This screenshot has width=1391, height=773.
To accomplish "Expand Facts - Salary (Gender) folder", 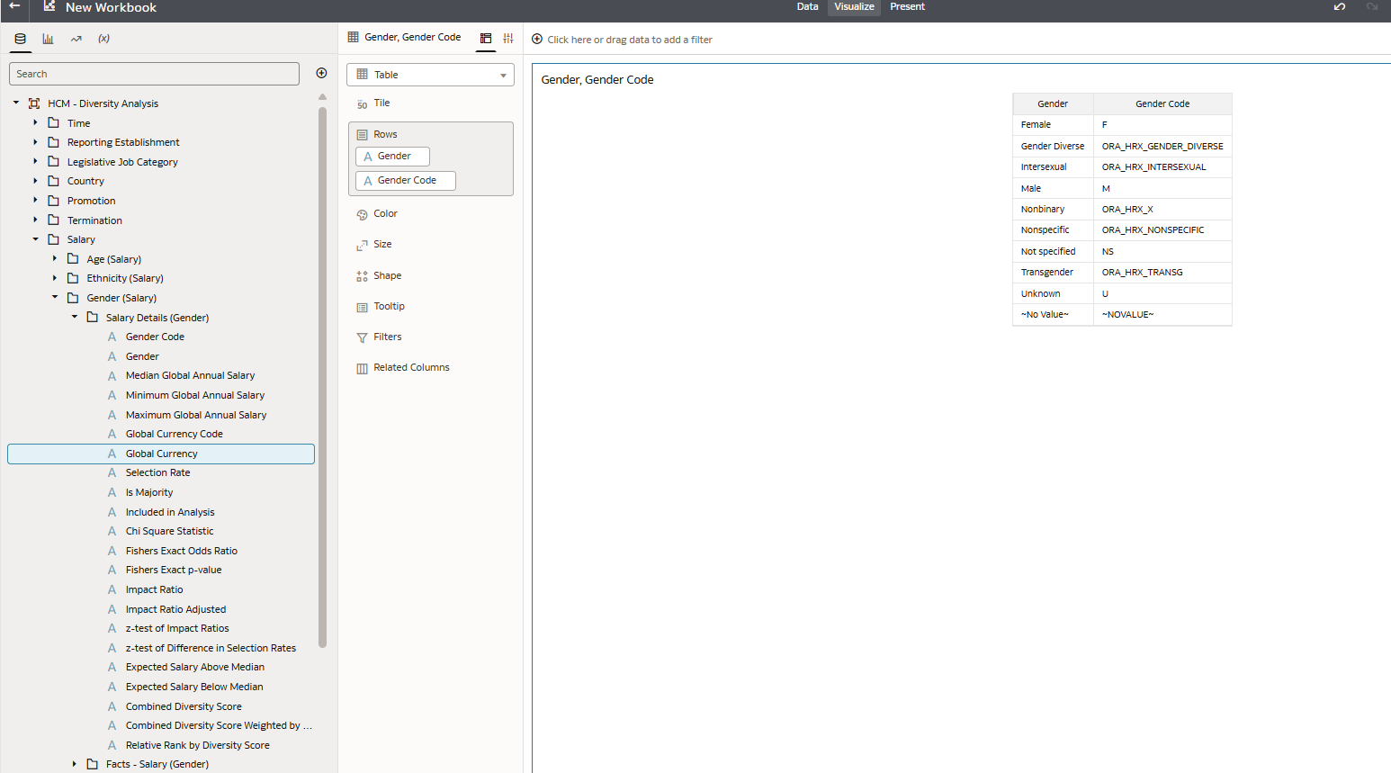I will 75,764.
